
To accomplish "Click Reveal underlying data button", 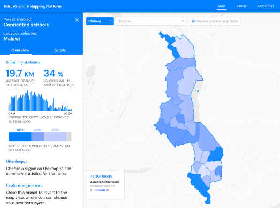I will point(215,21).
